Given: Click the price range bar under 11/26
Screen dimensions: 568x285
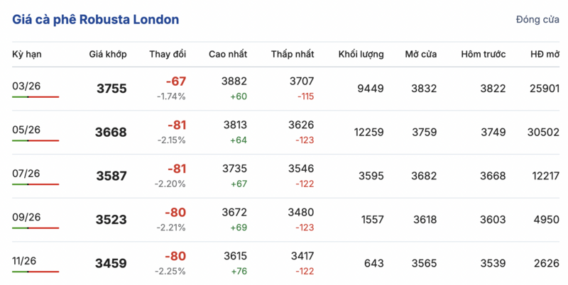Looking at the screenshot, I should pyautogui.click(x=35, y=272).
